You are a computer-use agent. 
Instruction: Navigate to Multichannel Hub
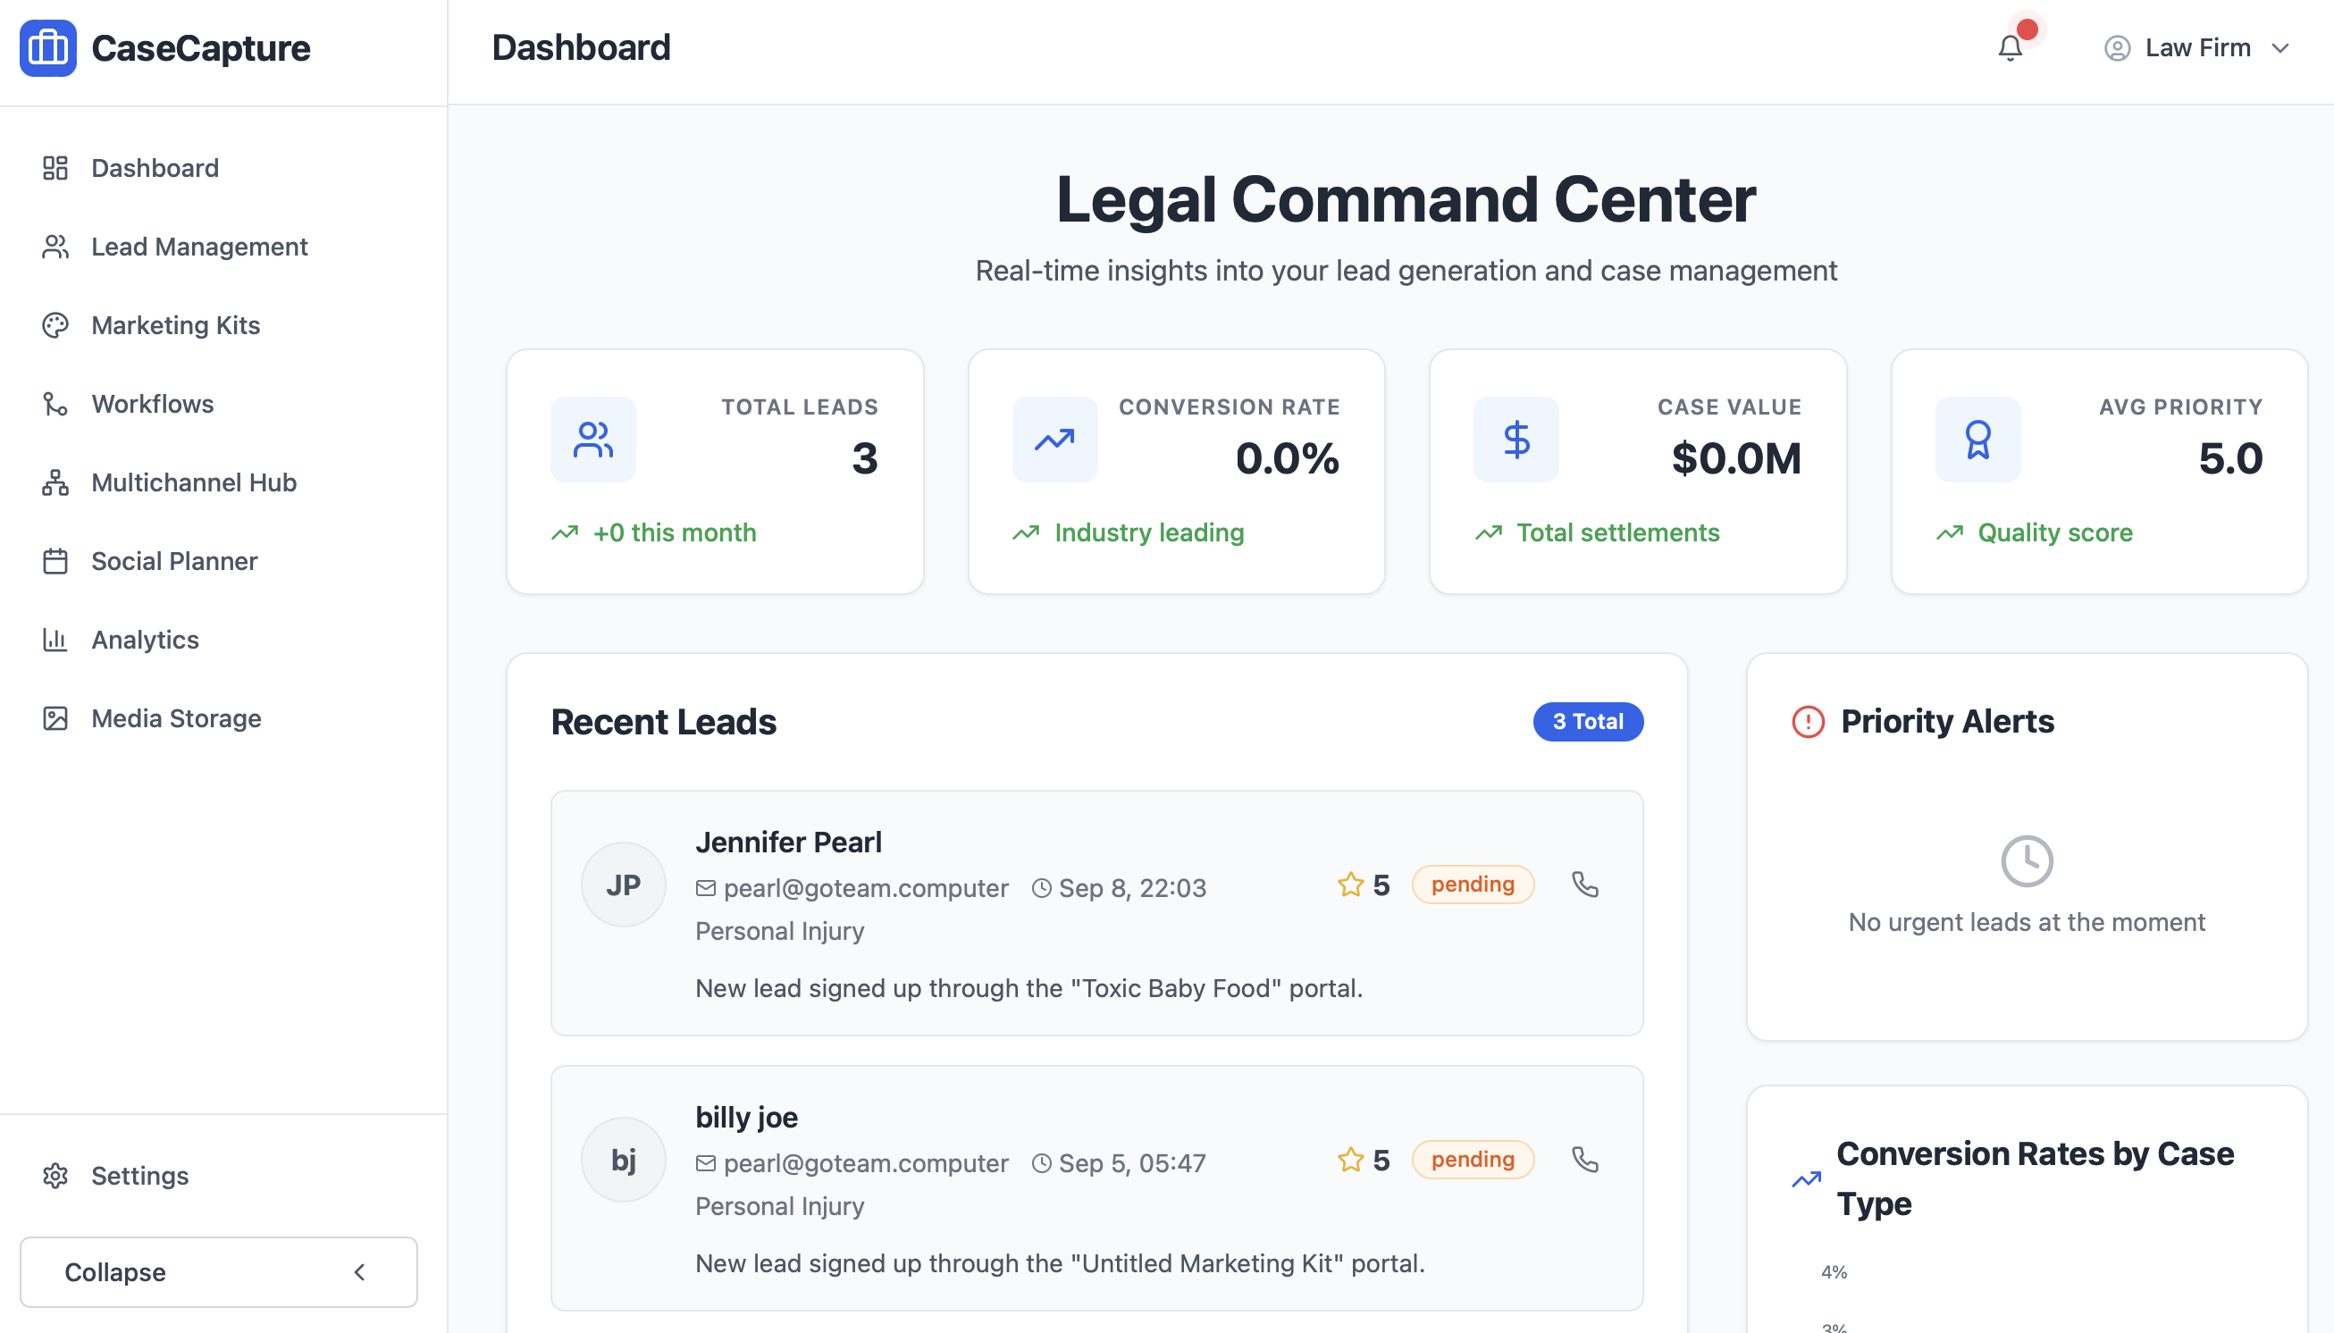click(193, 482)
